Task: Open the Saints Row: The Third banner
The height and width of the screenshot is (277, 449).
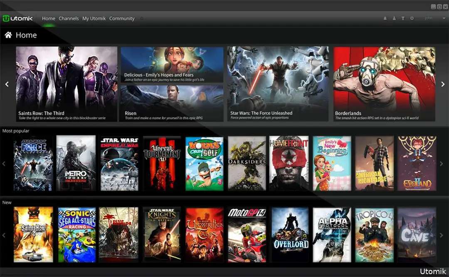Action: pyautogui.click(x=67, y=84)
